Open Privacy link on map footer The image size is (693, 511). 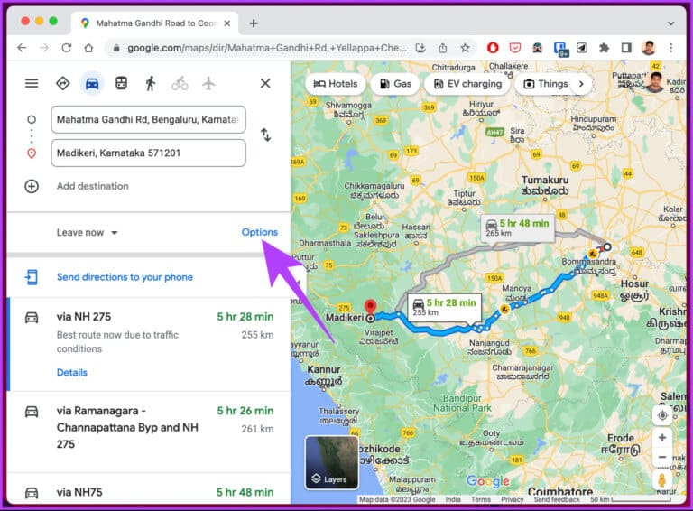pyautogui.click(x=513, y=499)
